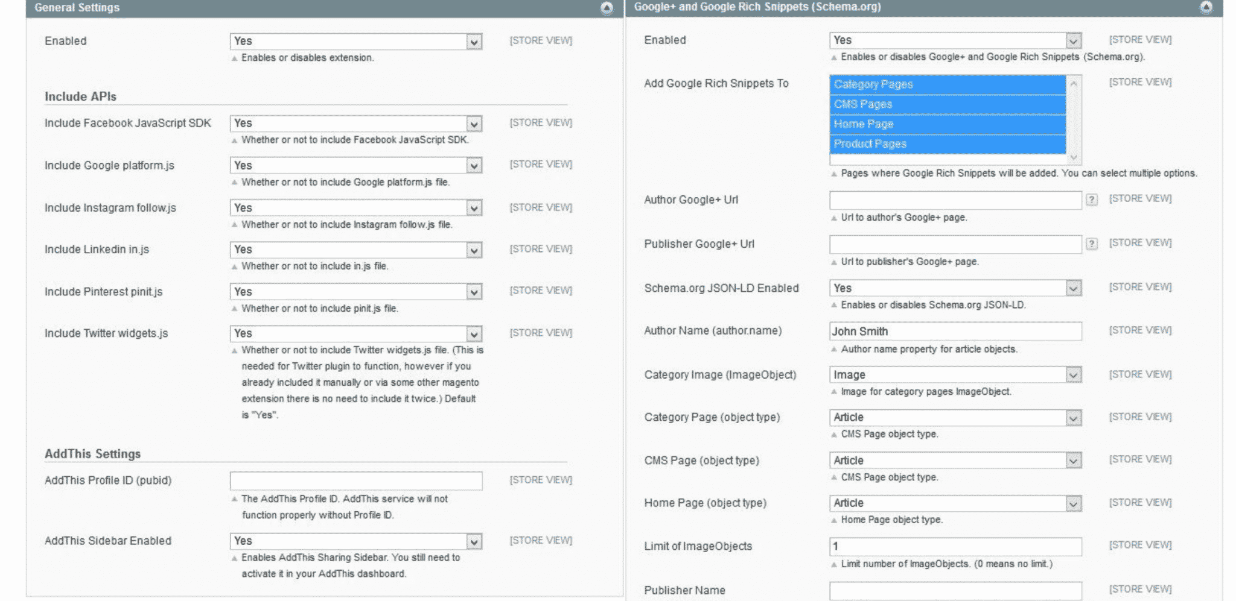Expand the Include Pinterest pinit.js dropdown

pos(356,292)
